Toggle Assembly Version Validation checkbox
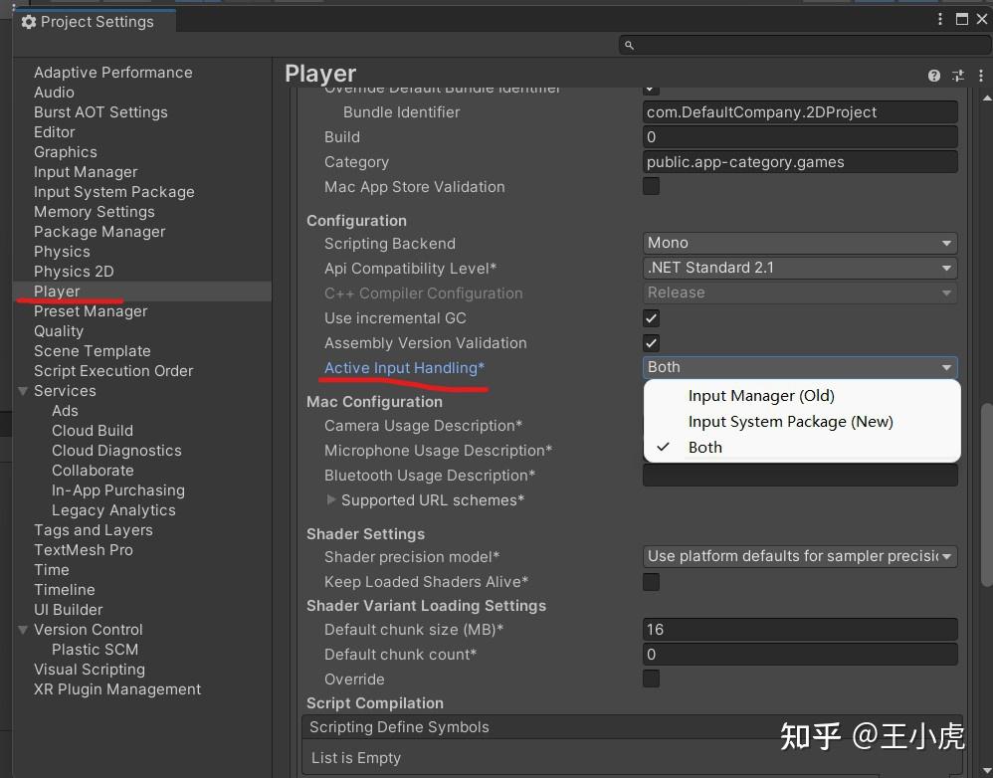993x778 pixels. click(x=651, y=342)
